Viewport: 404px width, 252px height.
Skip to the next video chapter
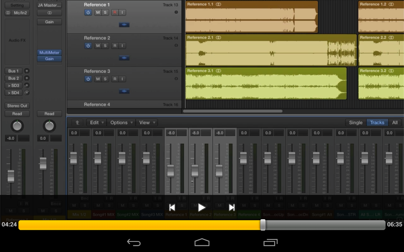pyautogui.click(x=231, y=207)
